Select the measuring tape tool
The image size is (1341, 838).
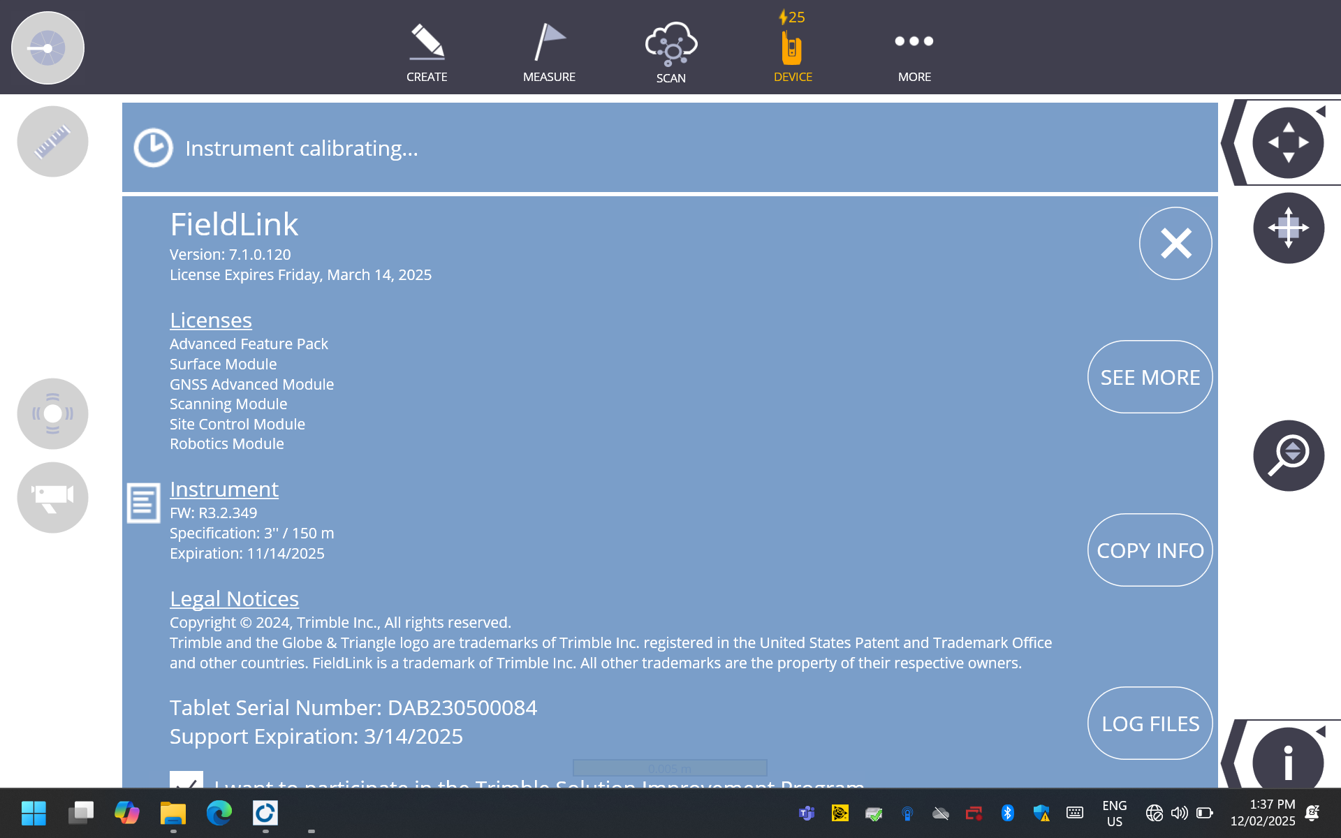[52, 141]
